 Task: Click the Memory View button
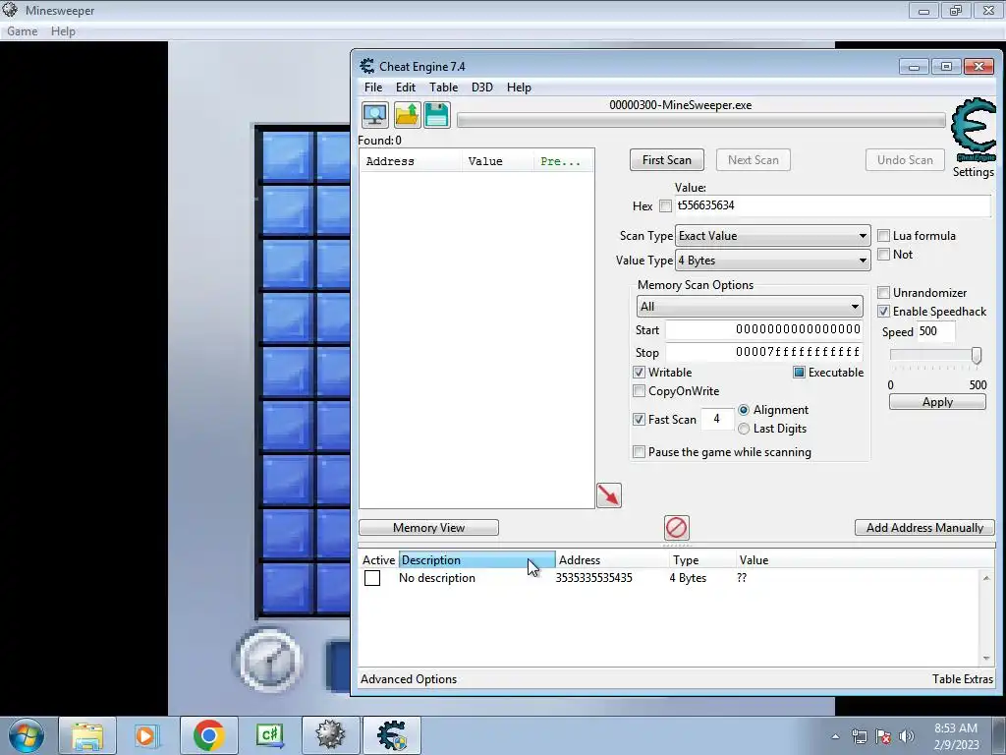tap(428, 528)
